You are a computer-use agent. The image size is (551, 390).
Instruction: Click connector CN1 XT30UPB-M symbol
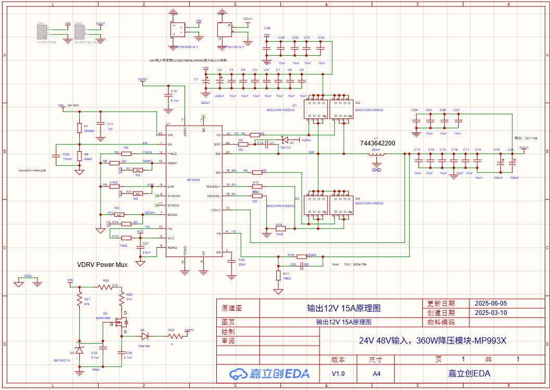coord(42,32)
